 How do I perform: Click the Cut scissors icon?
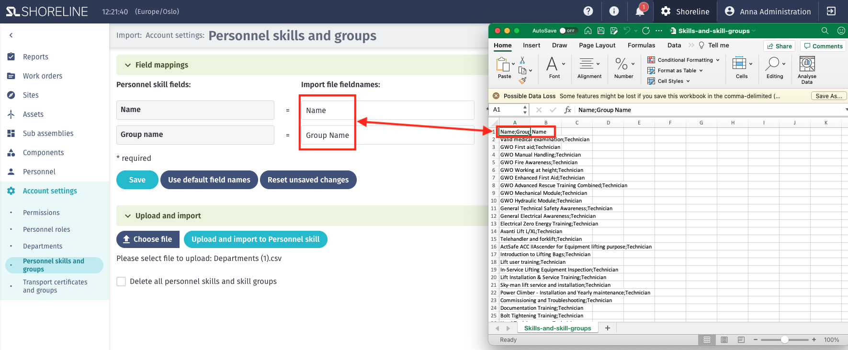pyautogui.click(x=522, y=60)
